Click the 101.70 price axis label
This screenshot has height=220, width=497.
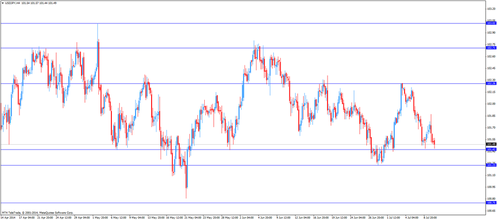pyautogui.click(x=492, y=127)
